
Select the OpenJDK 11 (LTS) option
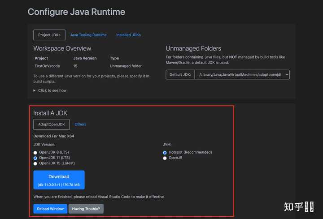tap(35, 158)
